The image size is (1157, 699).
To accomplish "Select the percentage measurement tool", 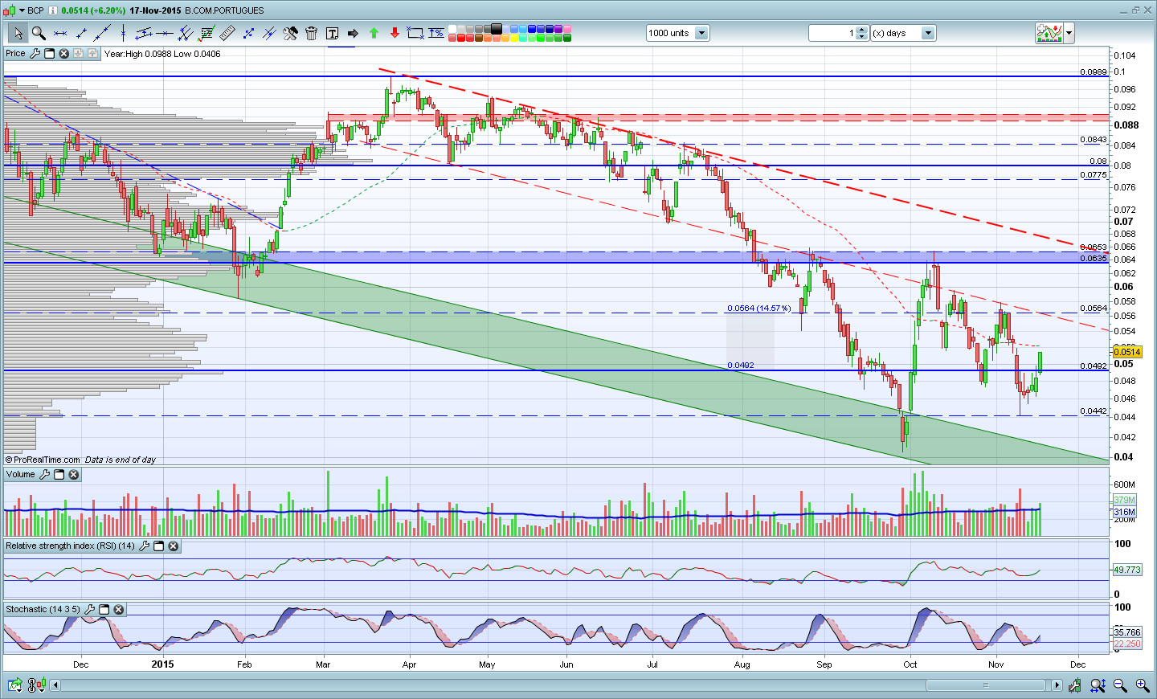I will pyautogui.click(x=436, y=33).
